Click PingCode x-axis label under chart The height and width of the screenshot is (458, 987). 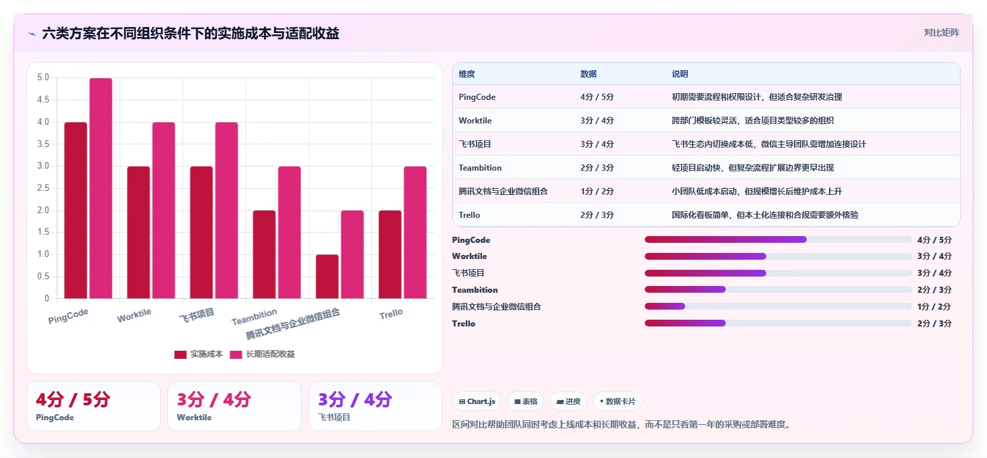68,317
